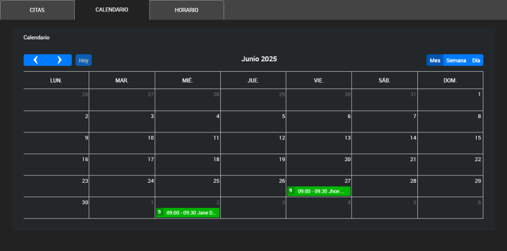Click the Hoy button

(84, 60)
